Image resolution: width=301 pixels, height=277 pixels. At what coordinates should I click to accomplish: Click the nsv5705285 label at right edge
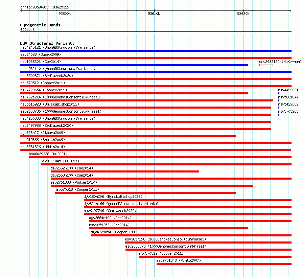point(288,111)
